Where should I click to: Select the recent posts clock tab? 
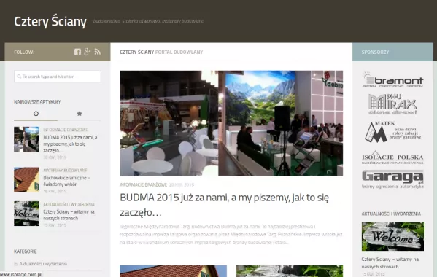[36, 114]
